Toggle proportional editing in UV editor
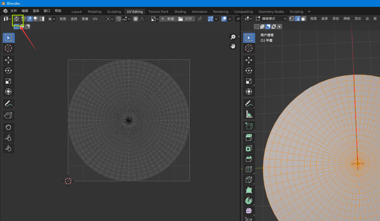380x221 pixels. click(x=136, y=19)
